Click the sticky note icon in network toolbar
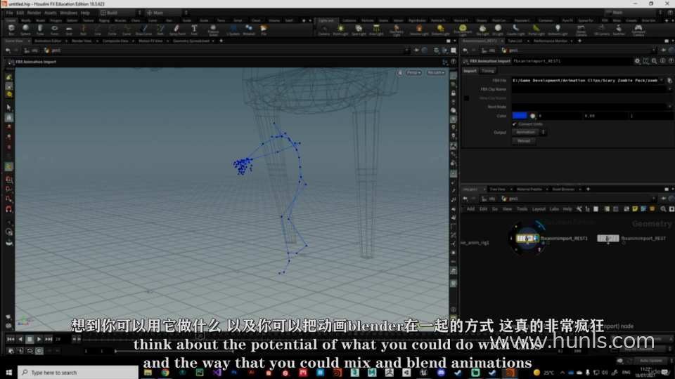 click(x=635, y=209)
